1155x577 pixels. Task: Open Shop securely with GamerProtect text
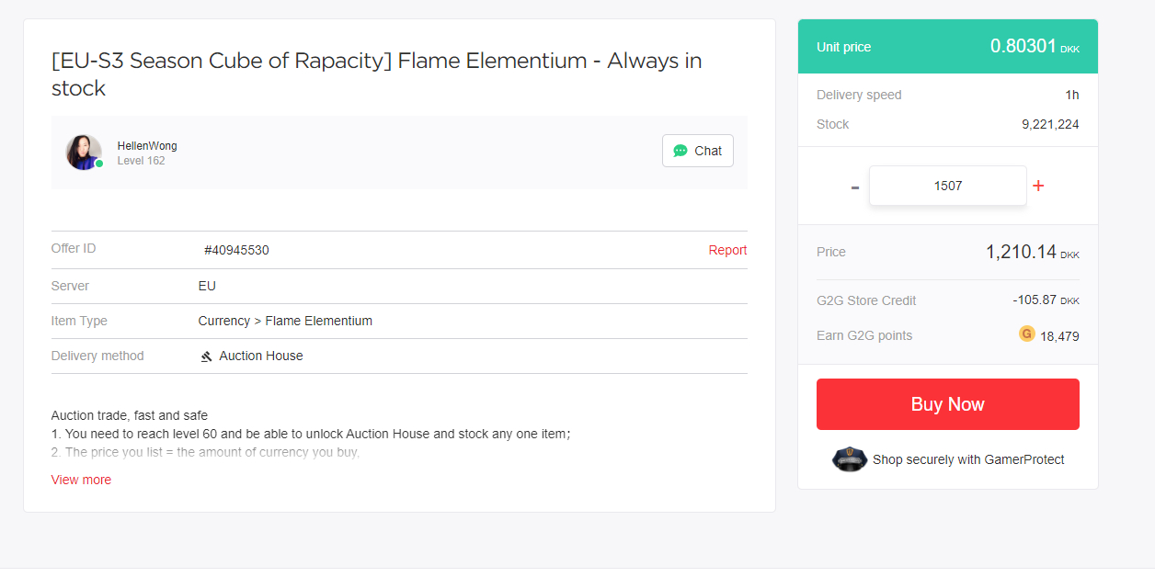(968, 459)
